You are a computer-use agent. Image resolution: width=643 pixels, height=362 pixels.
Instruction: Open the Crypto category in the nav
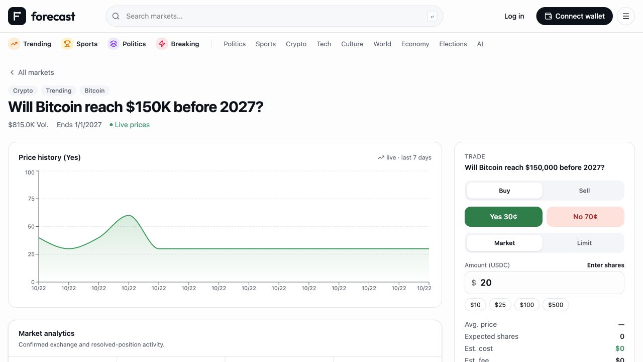tap(296, 44)
